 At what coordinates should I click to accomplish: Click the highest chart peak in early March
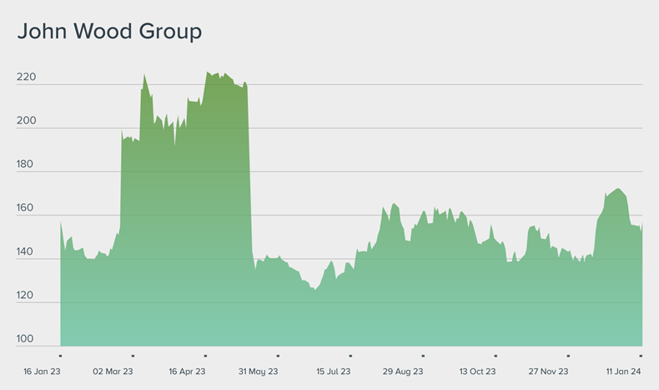tap(144, 75)
